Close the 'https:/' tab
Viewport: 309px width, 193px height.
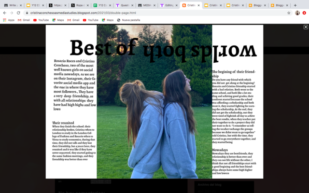click(x=66, y=5)
